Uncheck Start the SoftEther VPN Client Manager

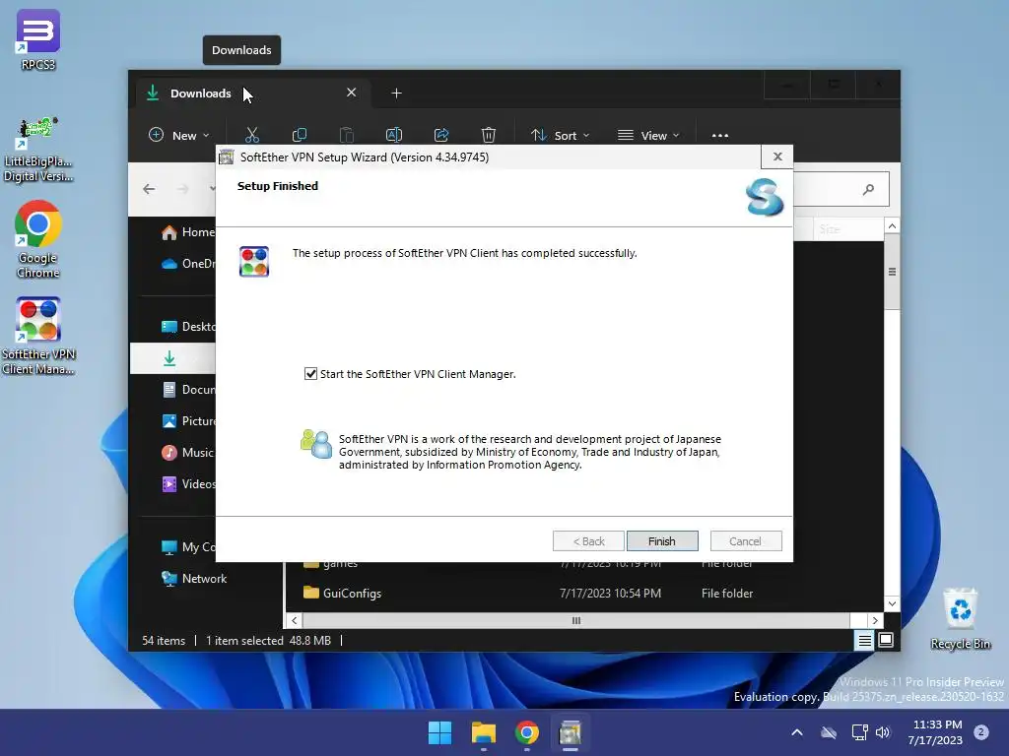click(x=310, y=374)
